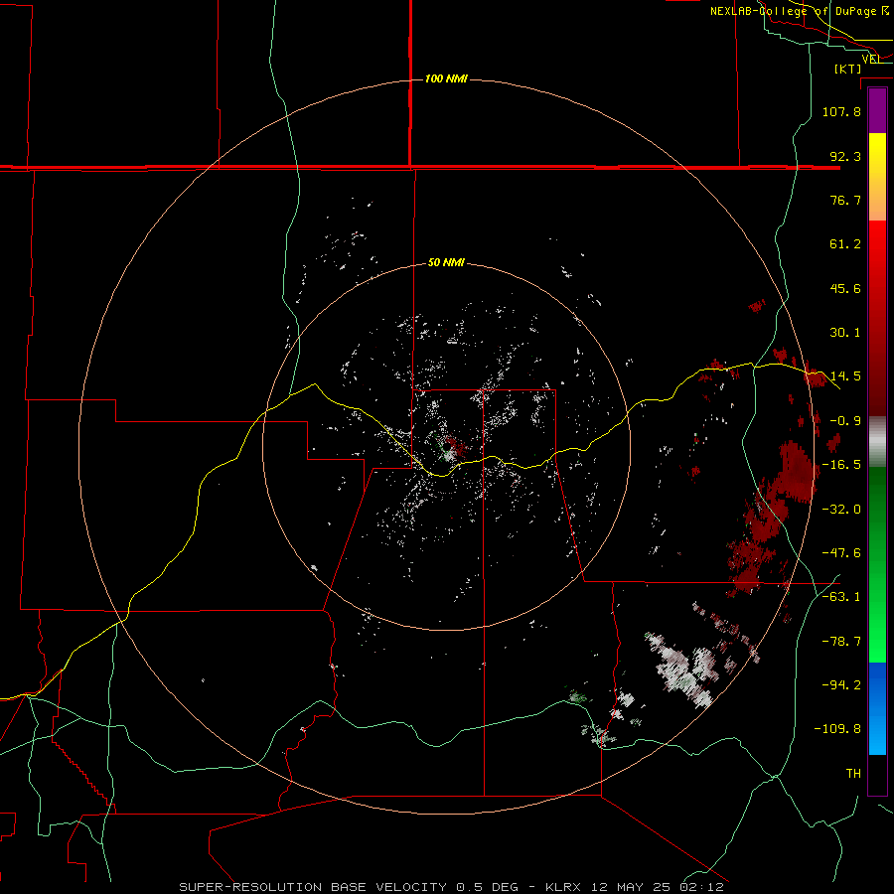The width and height of the screenshot is (894, 894).
Task: Click the 45.6 scale value
Action: (x=845, y=288)
